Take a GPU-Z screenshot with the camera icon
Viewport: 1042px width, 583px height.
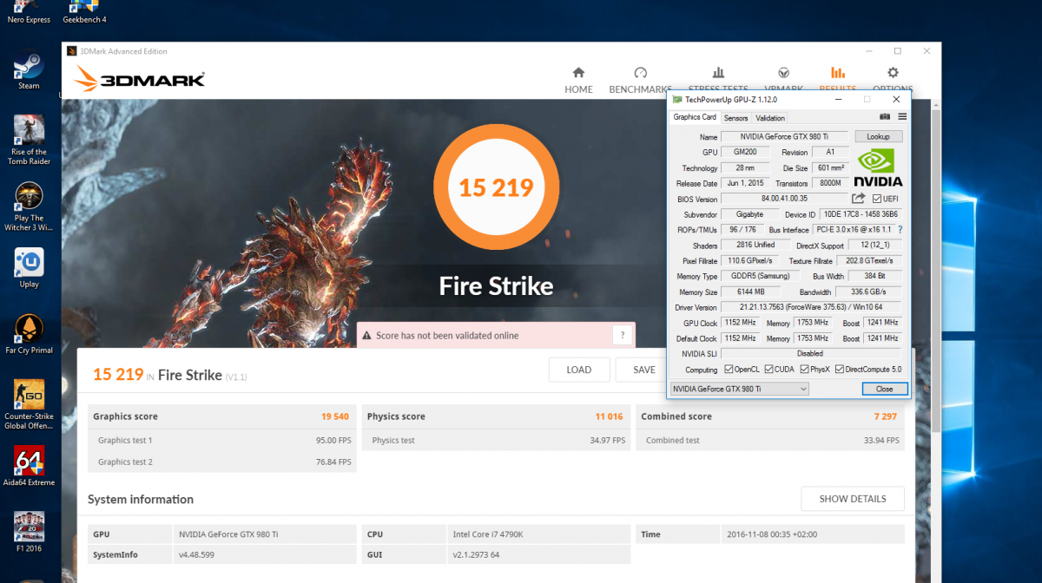885,117
